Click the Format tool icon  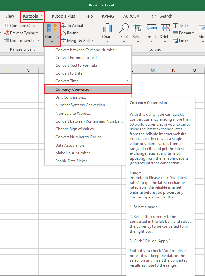(x=175, y=33)
